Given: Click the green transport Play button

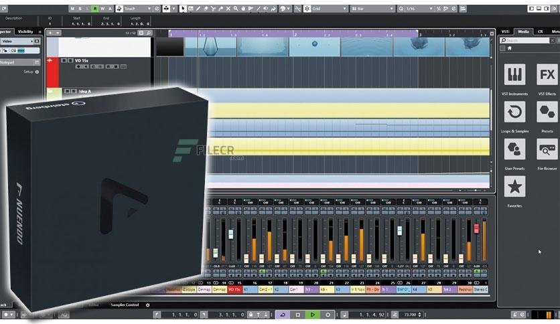Looking at the screenshot, I should coord(313,315).
